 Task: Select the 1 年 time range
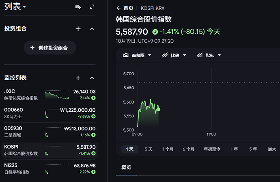234,149
